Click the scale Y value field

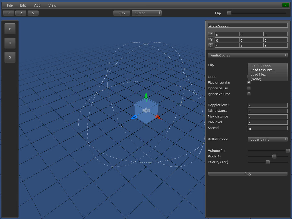pyautogui.click(x=251, y=45)
